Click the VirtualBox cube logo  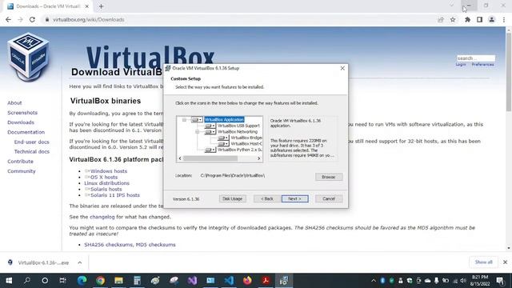click(29, 56)
